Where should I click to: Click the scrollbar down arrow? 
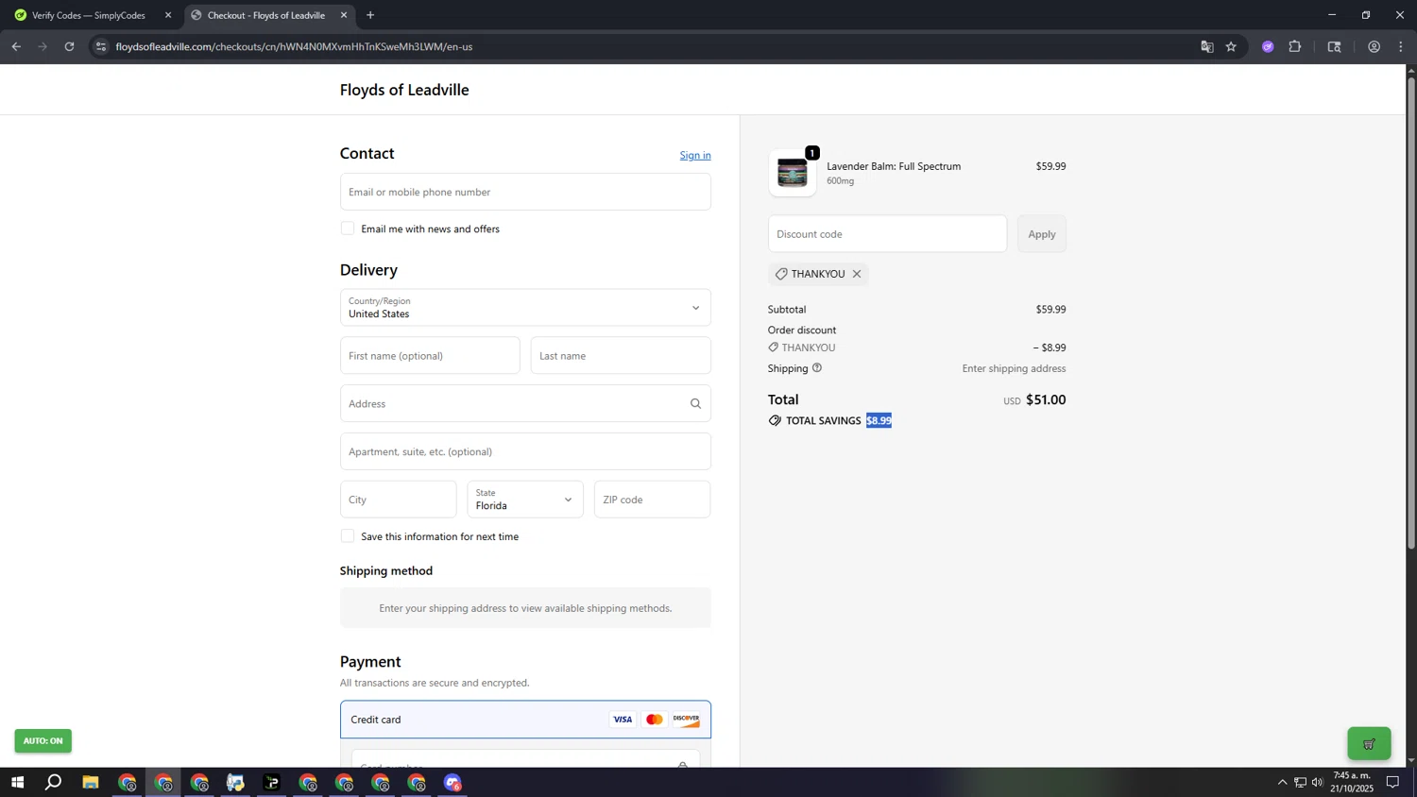1411,760
